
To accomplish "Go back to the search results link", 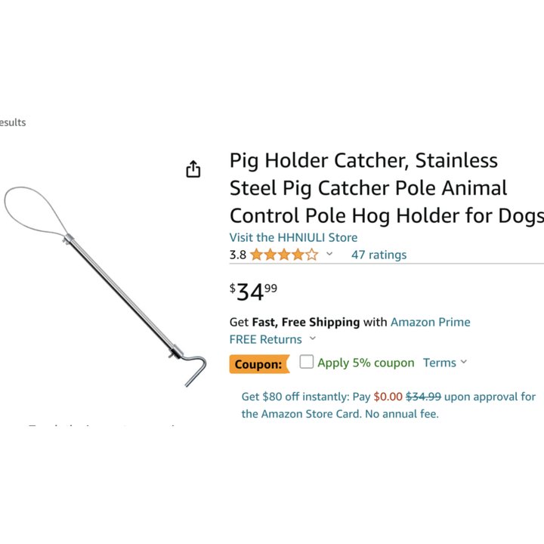I will pyautogui.click(x=12, y=122).
